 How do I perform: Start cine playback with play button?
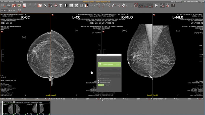156,6
